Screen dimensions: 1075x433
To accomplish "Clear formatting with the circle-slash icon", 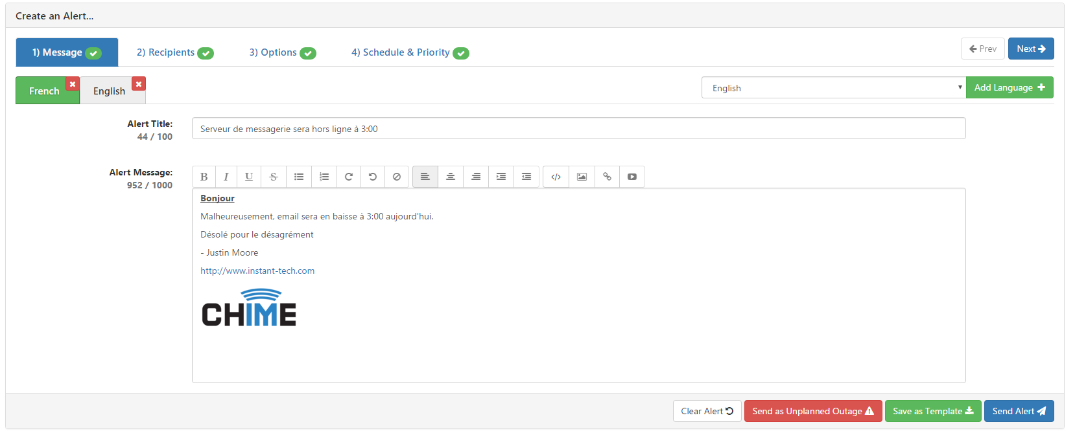I will tap(397, 177).
